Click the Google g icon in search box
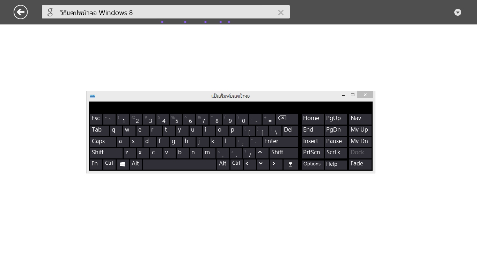Screen dimensions: 477x268 click(x=50, y=13)
